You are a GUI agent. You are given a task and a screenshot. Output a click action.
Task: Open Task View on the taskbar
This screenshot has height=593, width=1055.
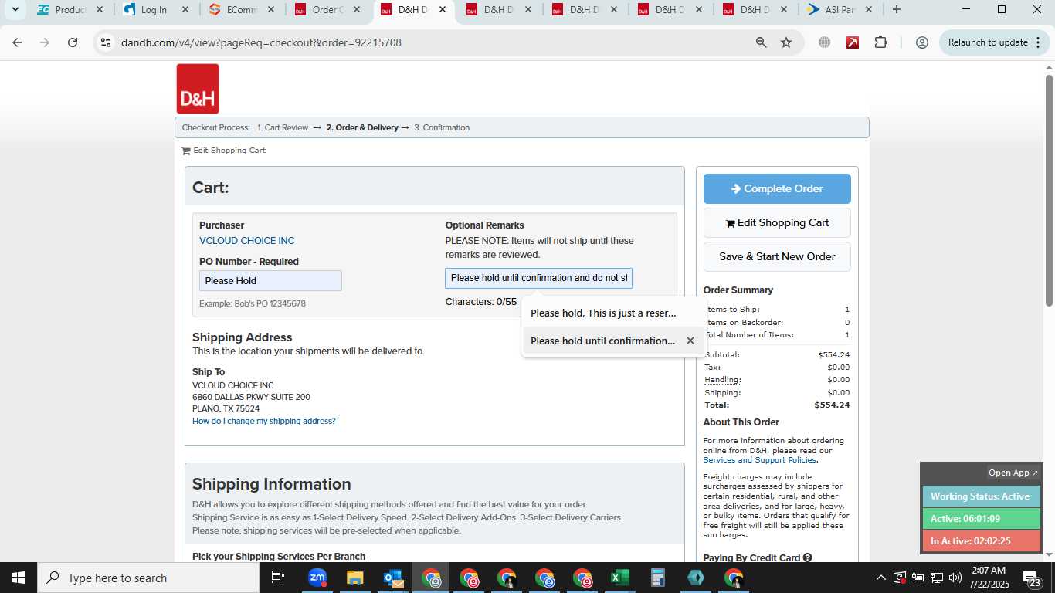pyautogui.click(x=278, y=578)
